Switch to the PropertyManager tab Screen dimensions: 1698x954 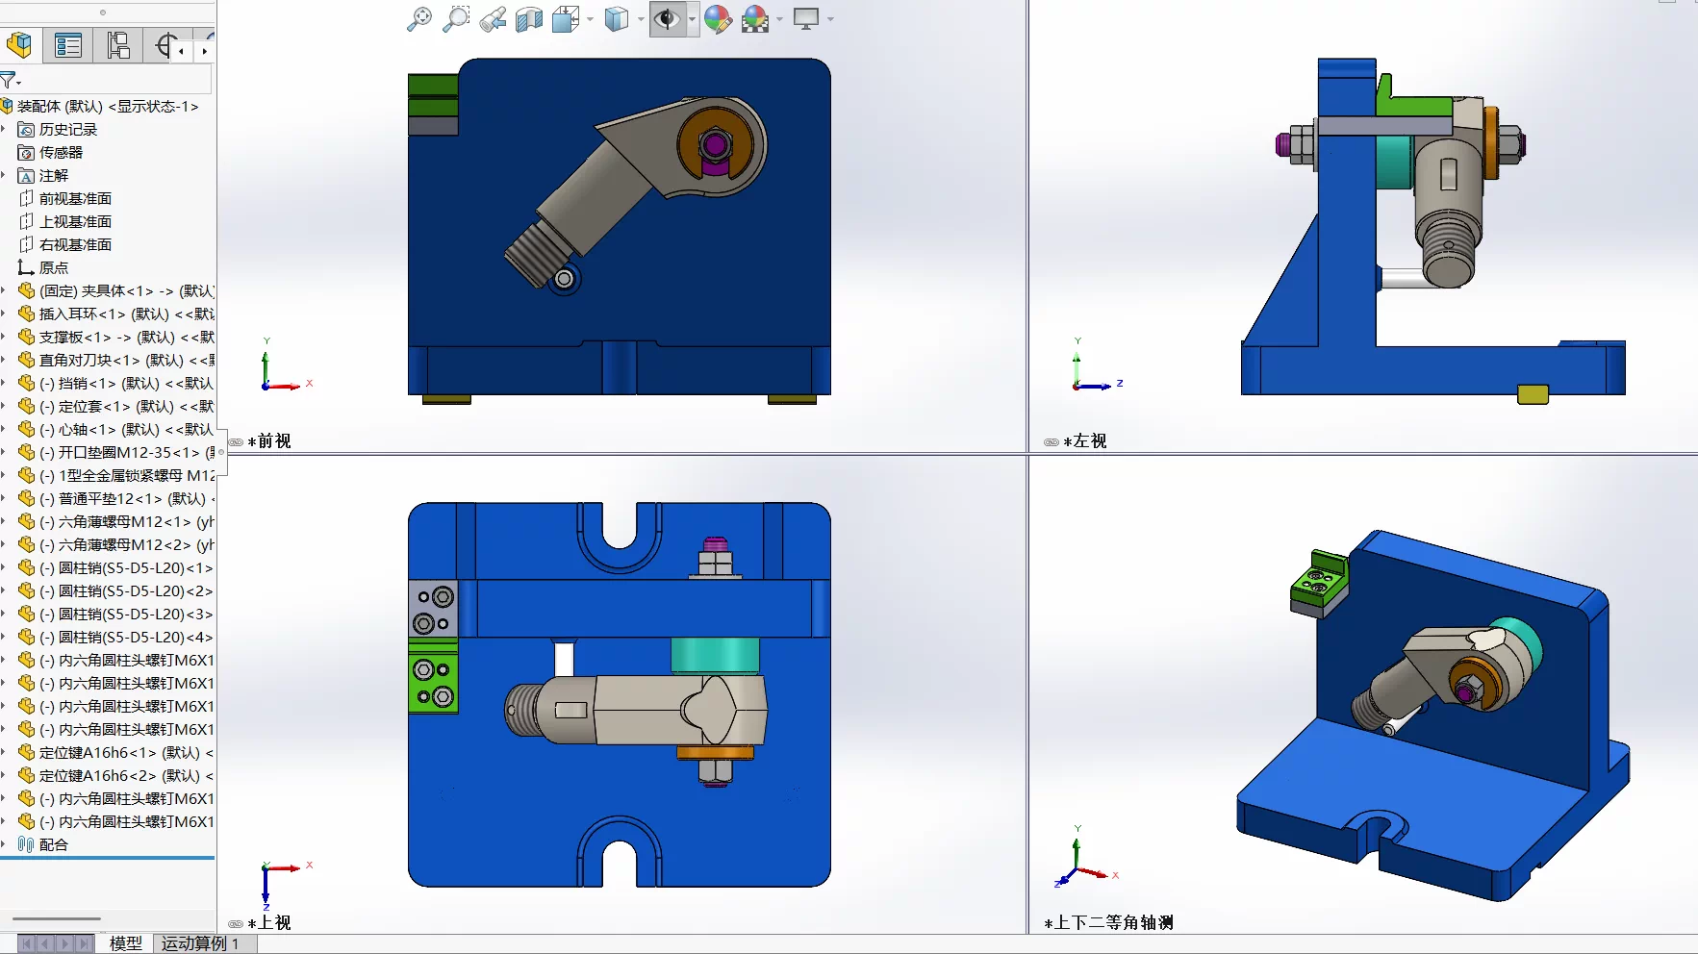pyautogui.click(x=68, y=45)
